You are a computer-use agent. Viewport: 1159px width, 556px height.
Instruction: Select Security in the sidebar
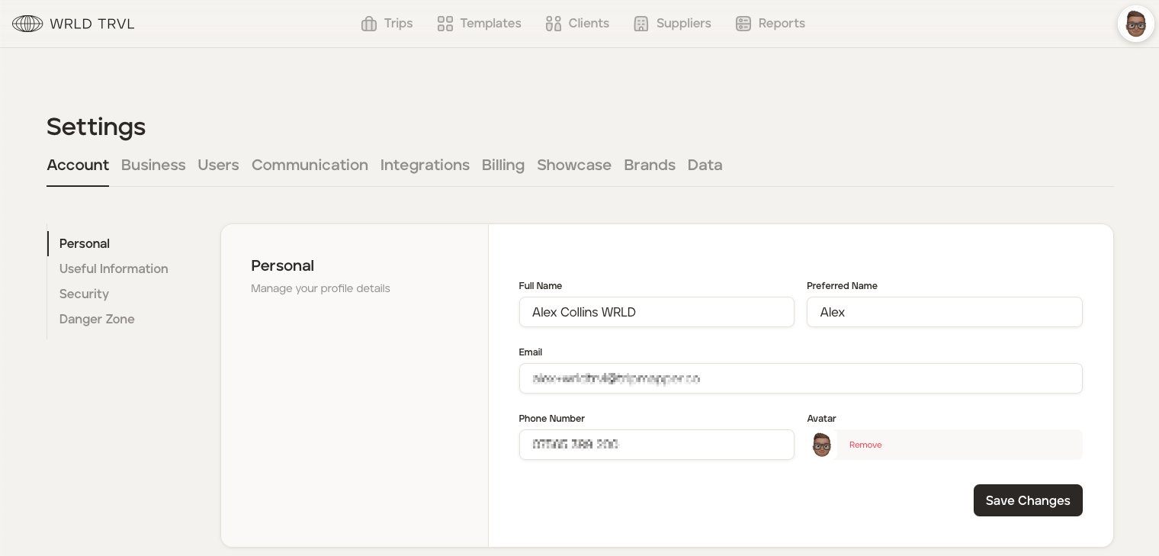pos(84,294)
